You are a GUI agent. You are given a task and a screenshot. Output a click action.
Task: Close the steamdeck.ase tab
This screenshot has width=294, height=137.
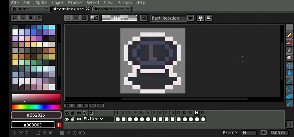coord(87,9)
